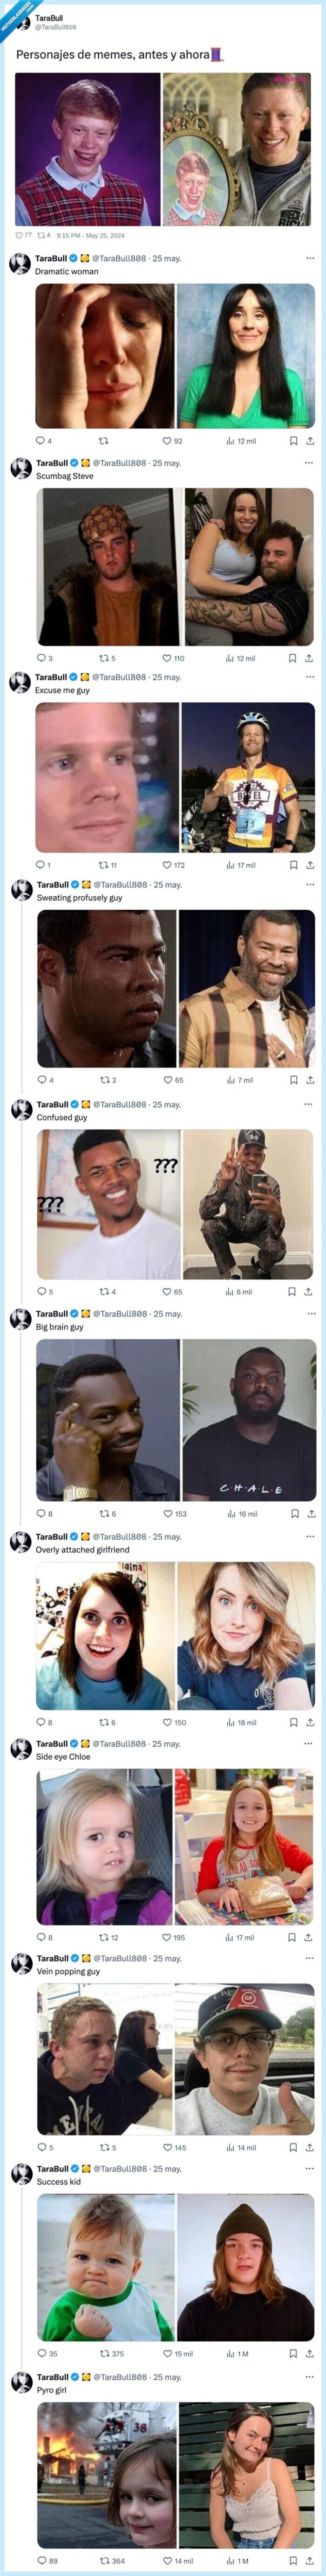The width and height of the screenshot is (326, 2576).
Task: Bookmark the Vein popping guy tweet
Action: [x=292, y=2147]
